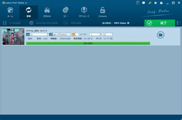Open help via the question mark icon
Image resolution: width=182 pixels, height=120 pixels.
pos(161,3)
